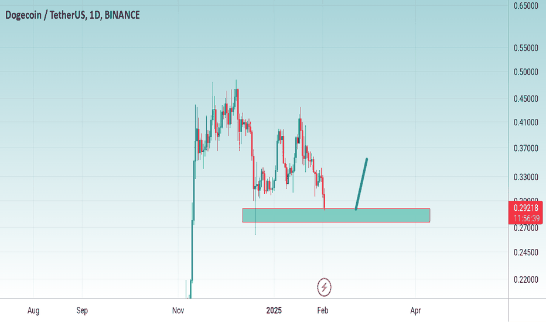Click the red current price label 0.29218

[x=526, y=208]
